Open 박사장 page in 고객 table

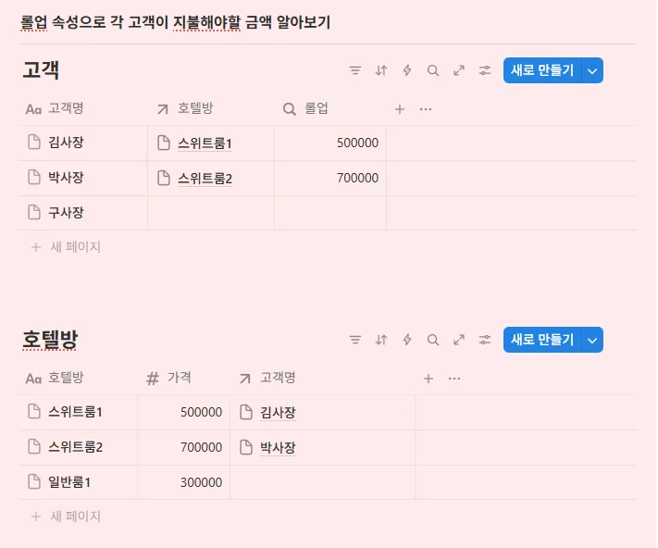[x=66, y=177]
